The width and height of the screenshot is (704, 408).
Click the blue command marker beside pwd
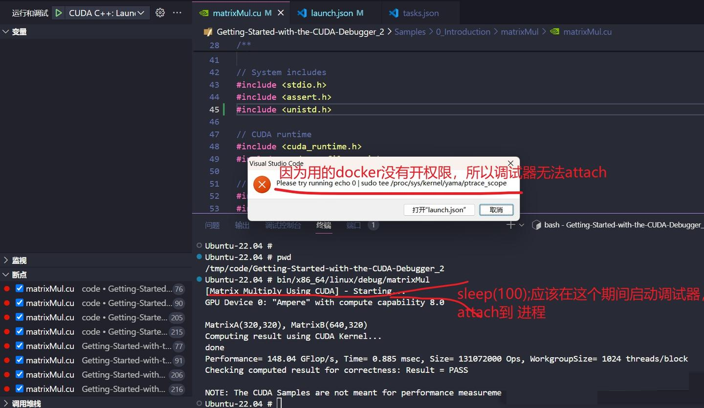(x=199, y=257)
